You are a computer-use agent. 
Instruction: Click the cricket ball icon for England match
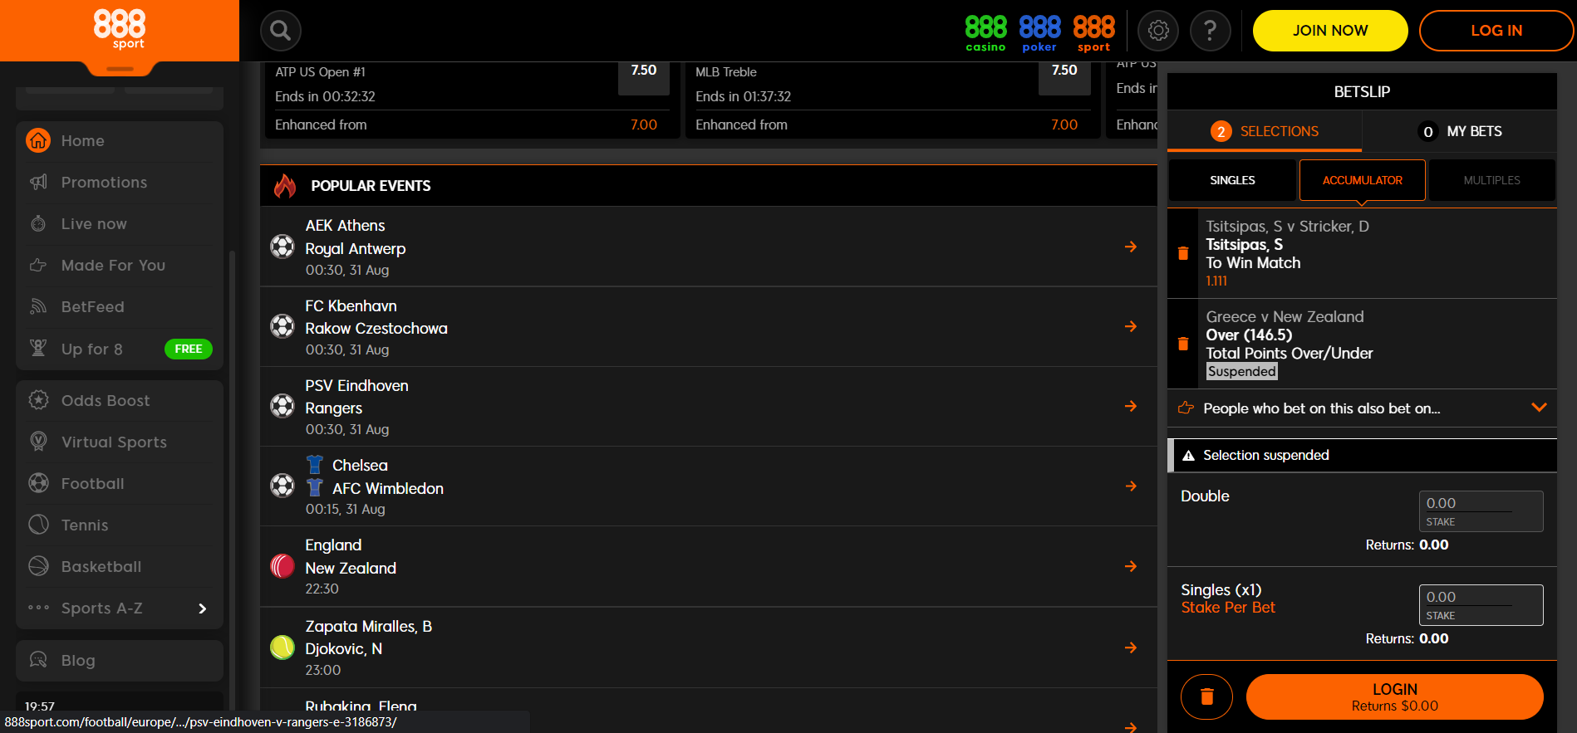tap(282, 566)
